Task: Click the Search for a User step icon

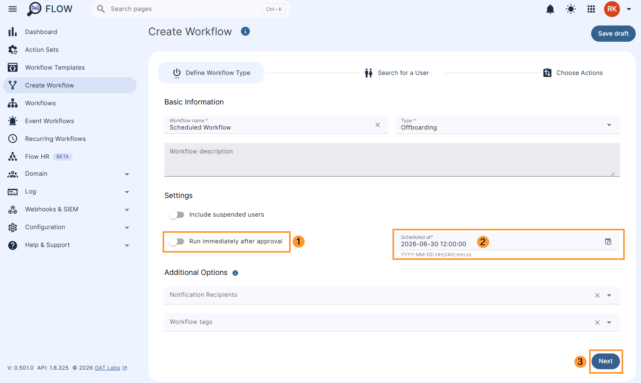Action: [x=369, y=73]
